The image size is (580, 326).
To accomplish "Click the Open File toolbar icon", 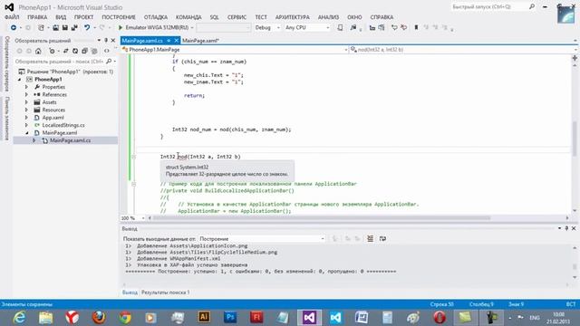I will (55, 28).
